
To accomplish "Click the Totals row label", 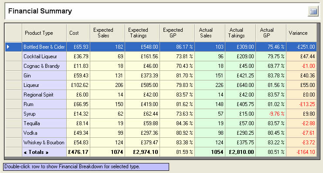I will [x=44, y=152].
